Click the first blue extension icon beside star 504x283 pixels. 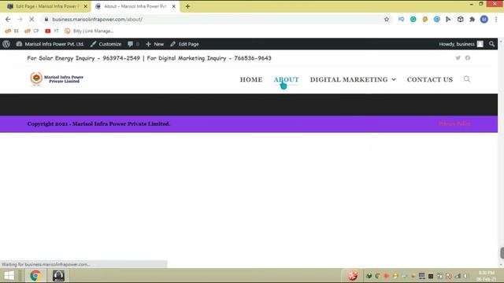click(x=401, y=19)
